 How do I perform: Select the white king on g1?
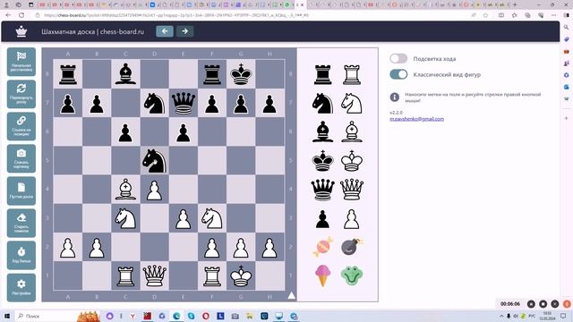pos(241,276)
